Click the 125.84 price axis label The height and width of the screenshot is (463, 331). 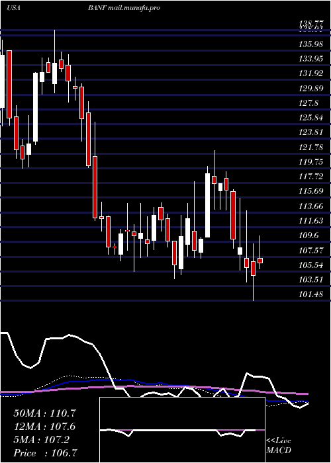[310, 118]
